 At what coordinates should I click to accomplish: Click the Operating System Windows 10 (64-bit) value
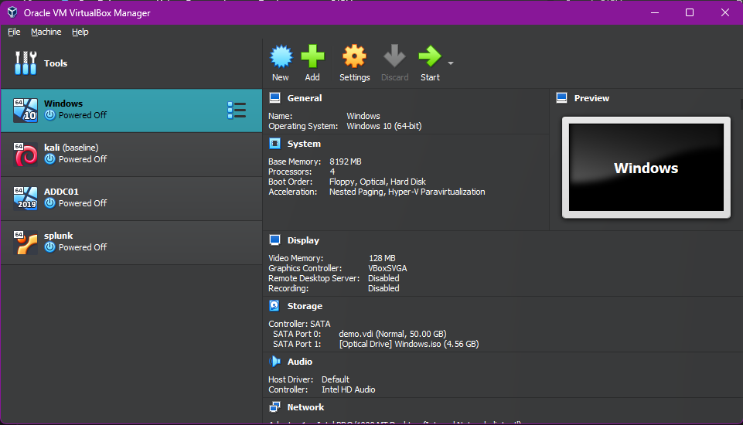tap(383, 126)
